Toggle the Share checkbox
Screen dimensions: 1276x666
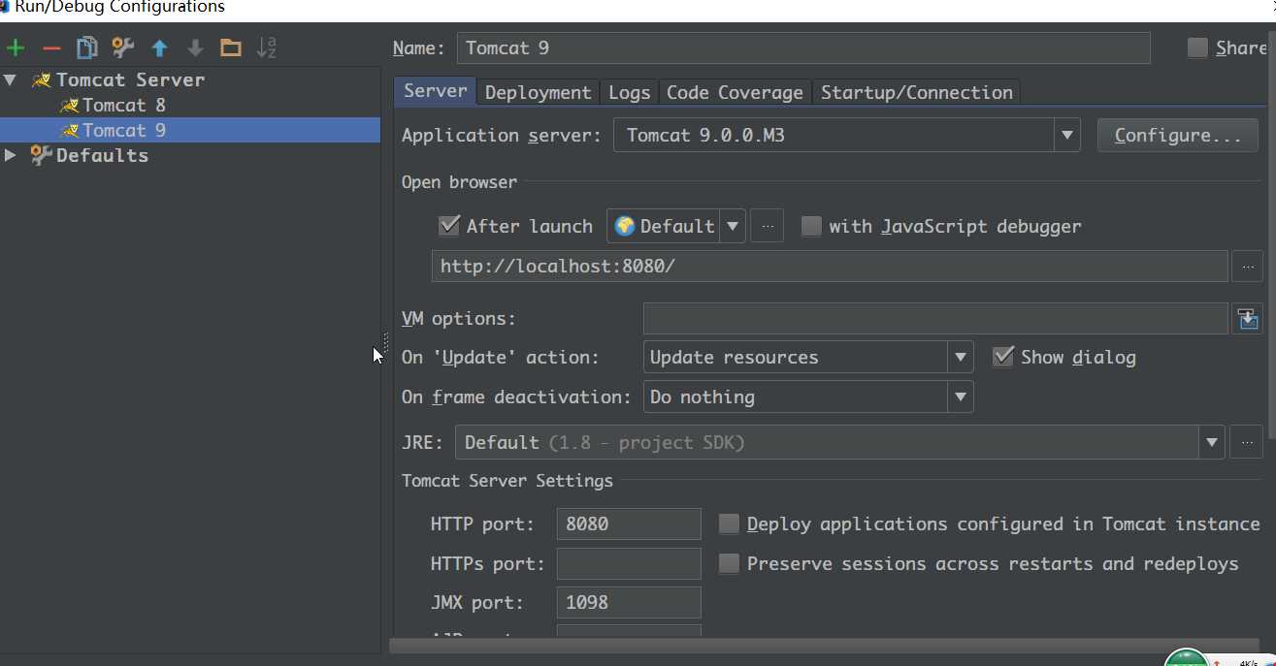[x=1198, y=48]
